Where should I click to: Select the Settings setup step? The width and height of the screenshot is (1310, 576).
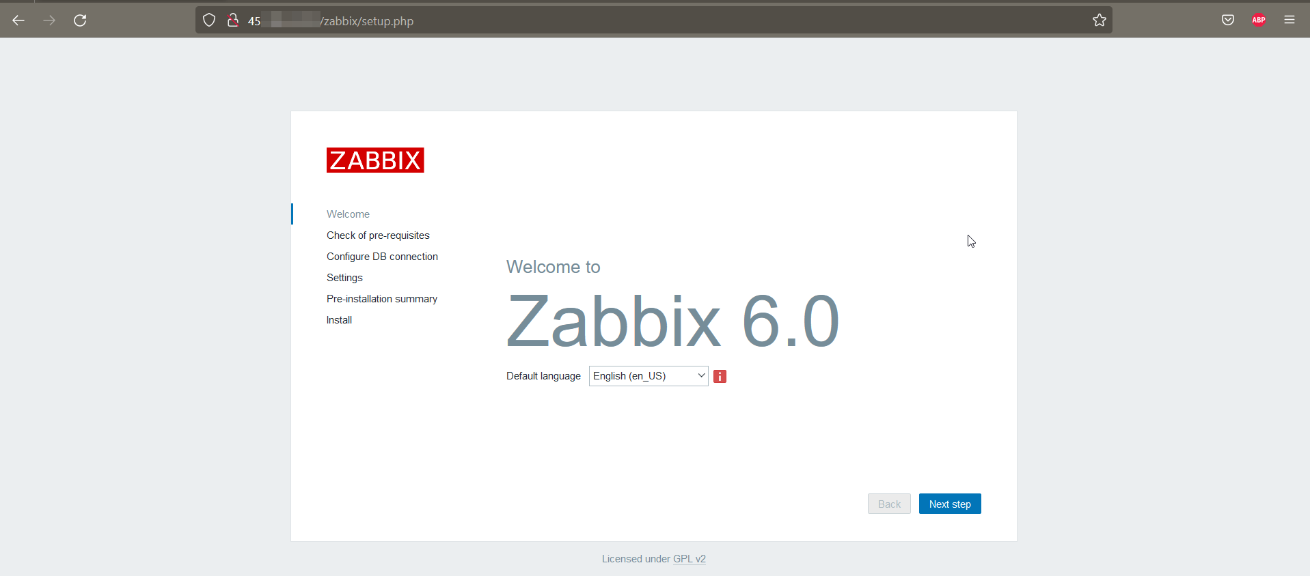tap(344, 278)
